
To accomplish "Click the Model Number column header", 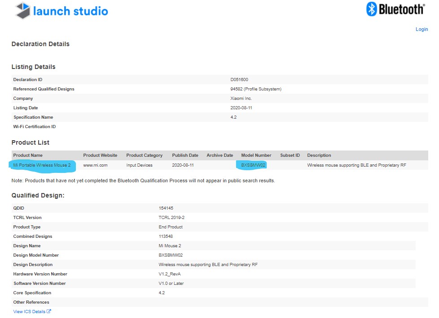I will (256, 155).
